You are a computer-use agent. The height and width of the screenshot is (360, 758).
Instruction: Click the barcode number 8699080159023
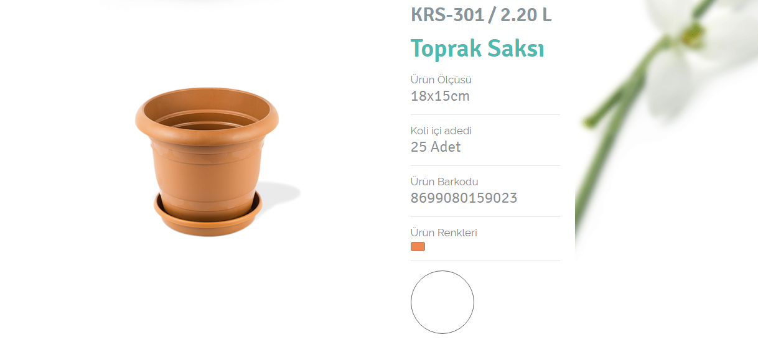click(x=464, y=198)
